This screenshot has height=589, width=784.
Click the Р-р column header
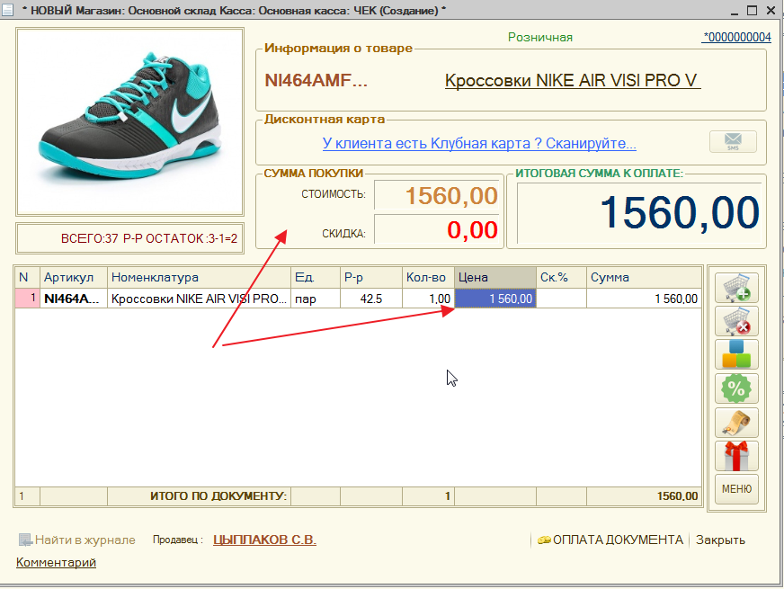pos(371,278)
